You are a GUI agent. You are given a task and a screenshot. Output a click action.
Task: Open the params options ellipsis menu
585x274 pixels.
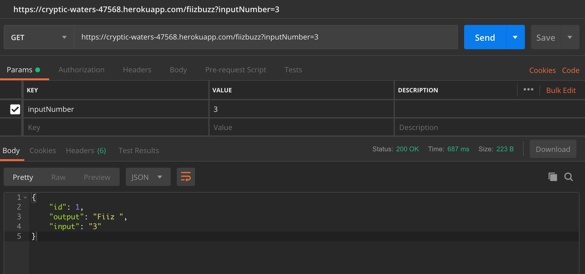pyautogui.click(x=529, y=90)
